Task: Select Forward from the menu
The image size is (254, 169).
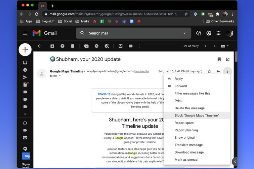Action: pyautogui.click(x=197, y=86)
